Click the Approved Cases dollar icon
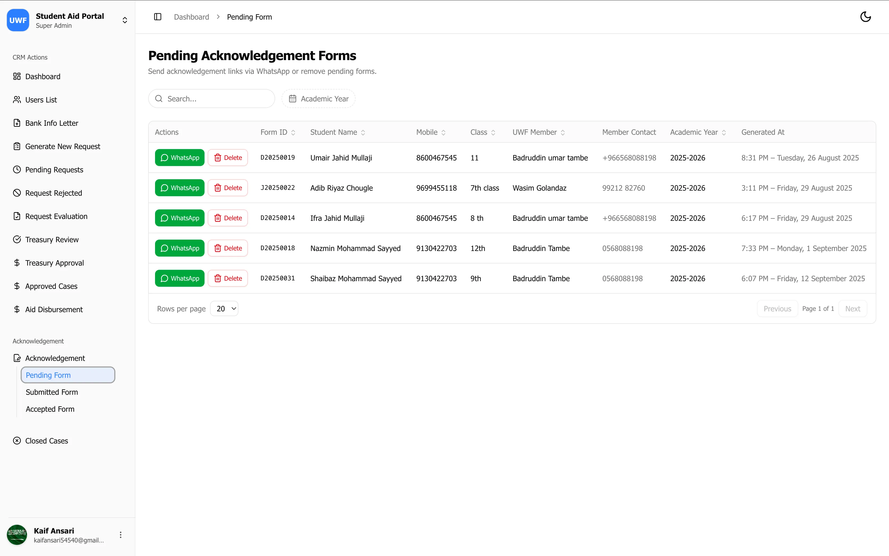This screenshot has width=889, height=556. [x=17, y=286]
